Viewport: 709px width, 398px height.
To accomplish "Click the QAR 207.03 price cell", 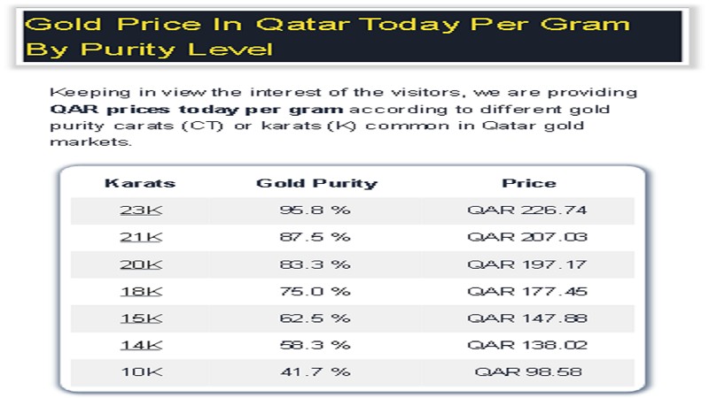I will pyautogui.click(x=528, y=237).
